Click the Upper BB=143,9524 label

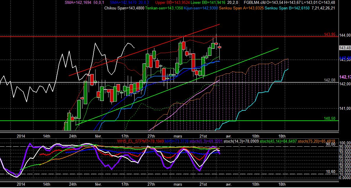click(172, 3)
